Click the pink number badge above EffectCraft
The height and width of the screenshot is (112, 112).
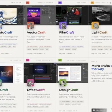pyautogui.click(x=28, y=60)
